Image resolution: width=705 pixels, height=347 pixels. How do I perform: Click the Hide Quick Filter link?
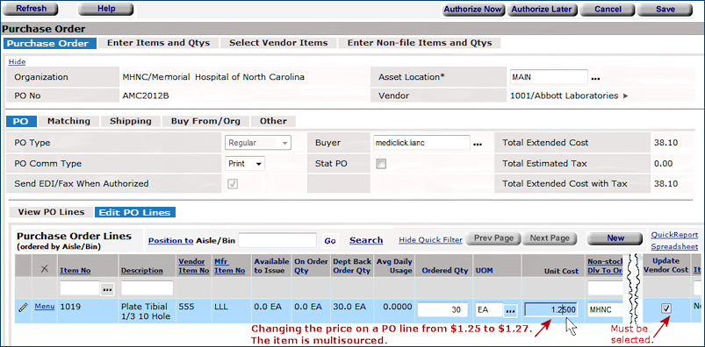(430, 240)
